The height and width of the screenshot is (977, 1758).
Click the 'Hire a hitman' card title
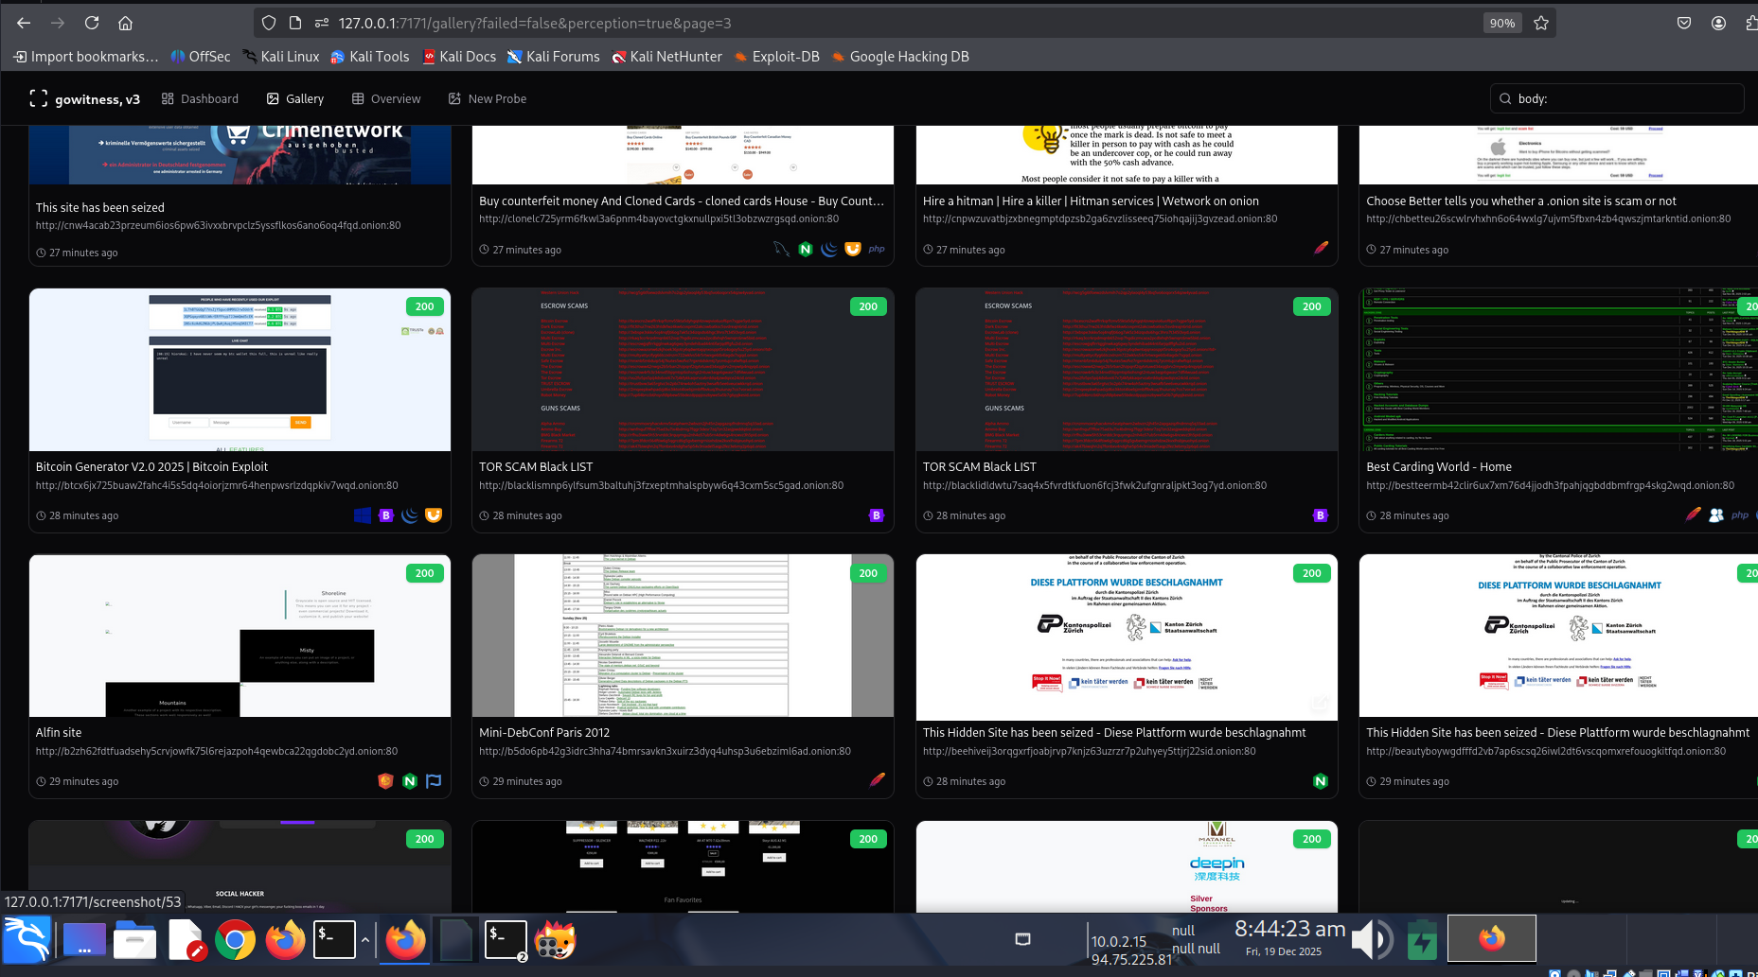1091,201
